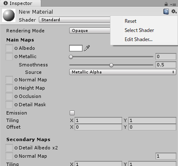Image resolution: width=178 pixels, height=166 pixels.
Task: Click the Secondary Maps heading
Action: click(x=28, y=139)
